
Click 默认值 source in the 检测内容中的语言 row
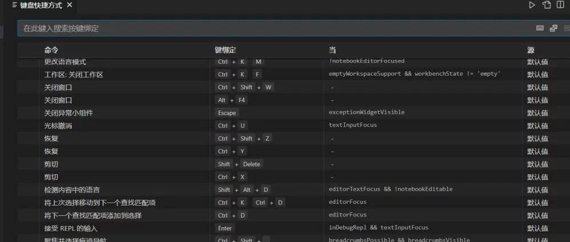tap(537, 190)
